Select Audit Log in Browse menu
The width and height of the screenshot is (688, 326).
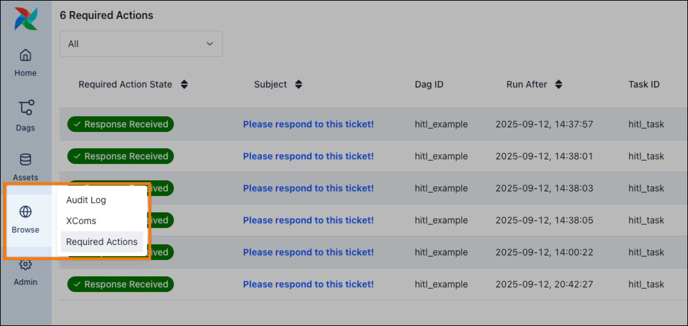(86, 200)
